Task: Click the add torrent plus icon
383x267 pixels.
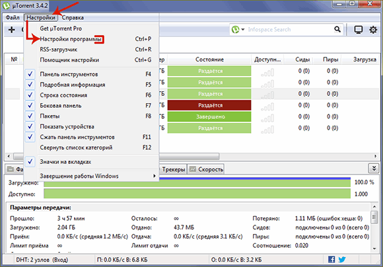Action: [11, 30]
